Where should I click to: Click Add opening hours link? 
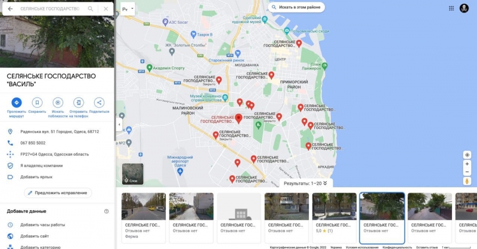(x=42, y=225)
